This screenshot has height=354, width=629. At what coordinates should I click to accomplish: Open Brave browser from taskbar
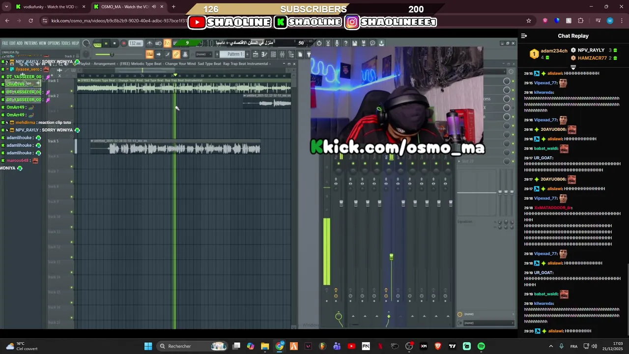pos(438,346)
